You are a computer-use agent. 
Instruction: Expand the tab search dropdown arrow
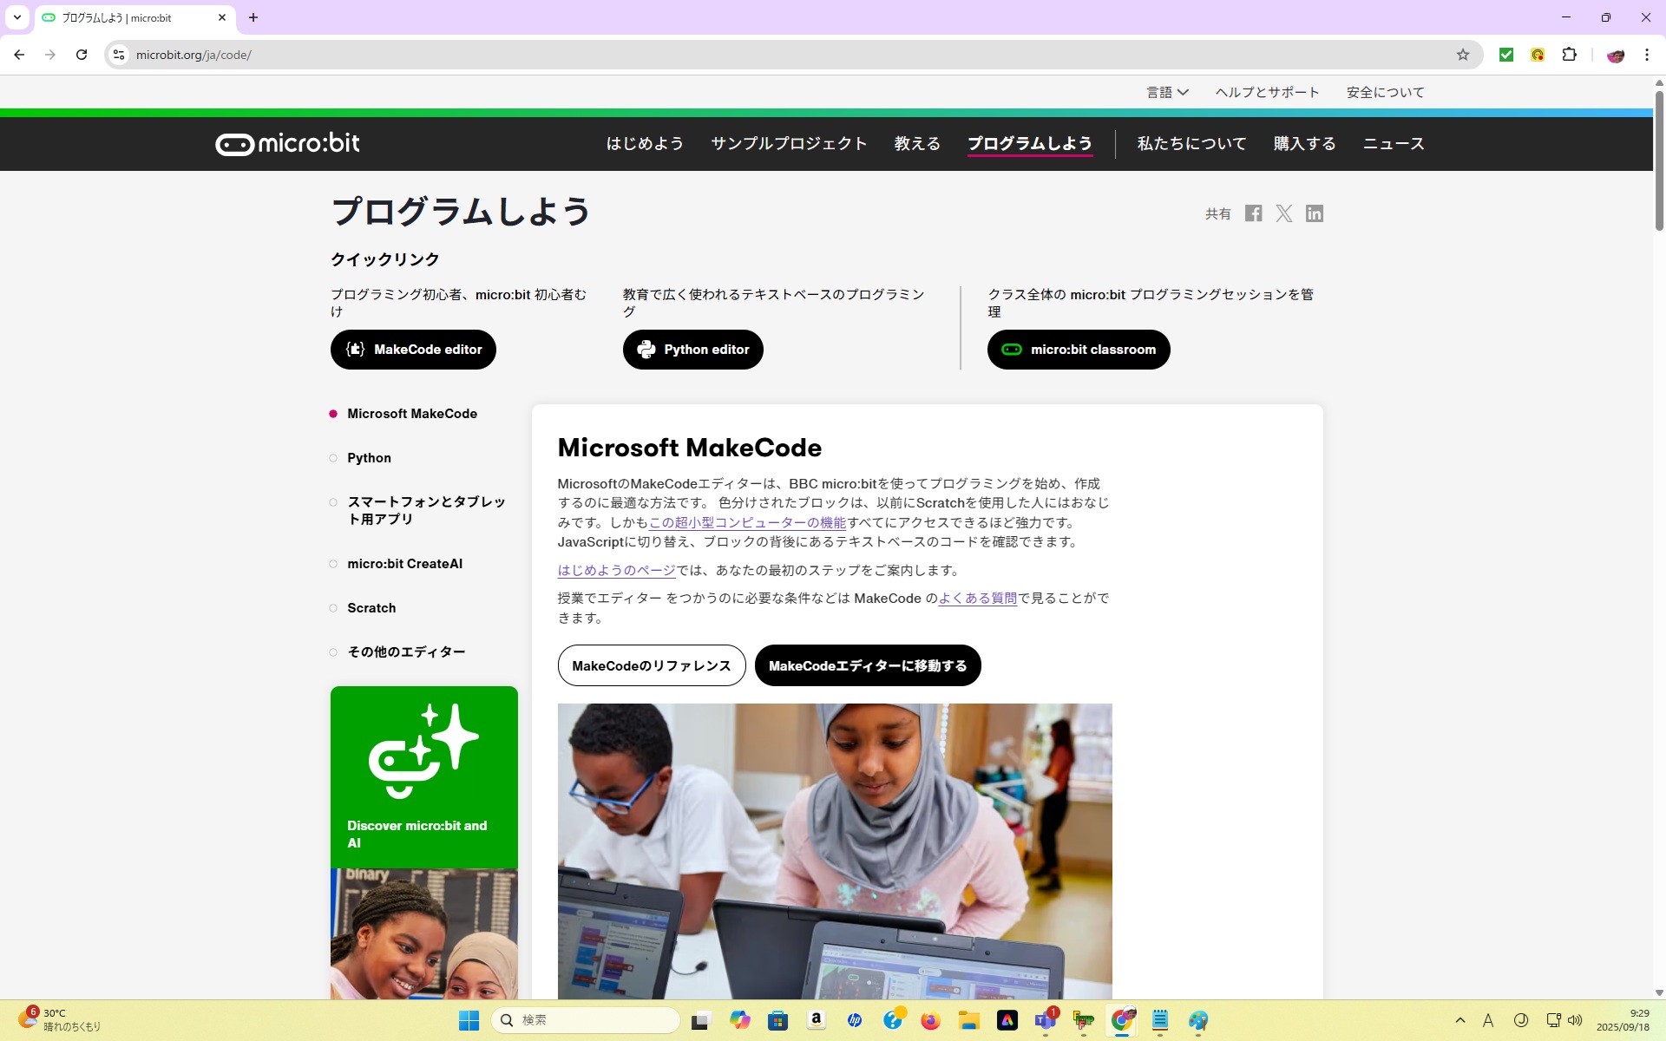(16, 17)
